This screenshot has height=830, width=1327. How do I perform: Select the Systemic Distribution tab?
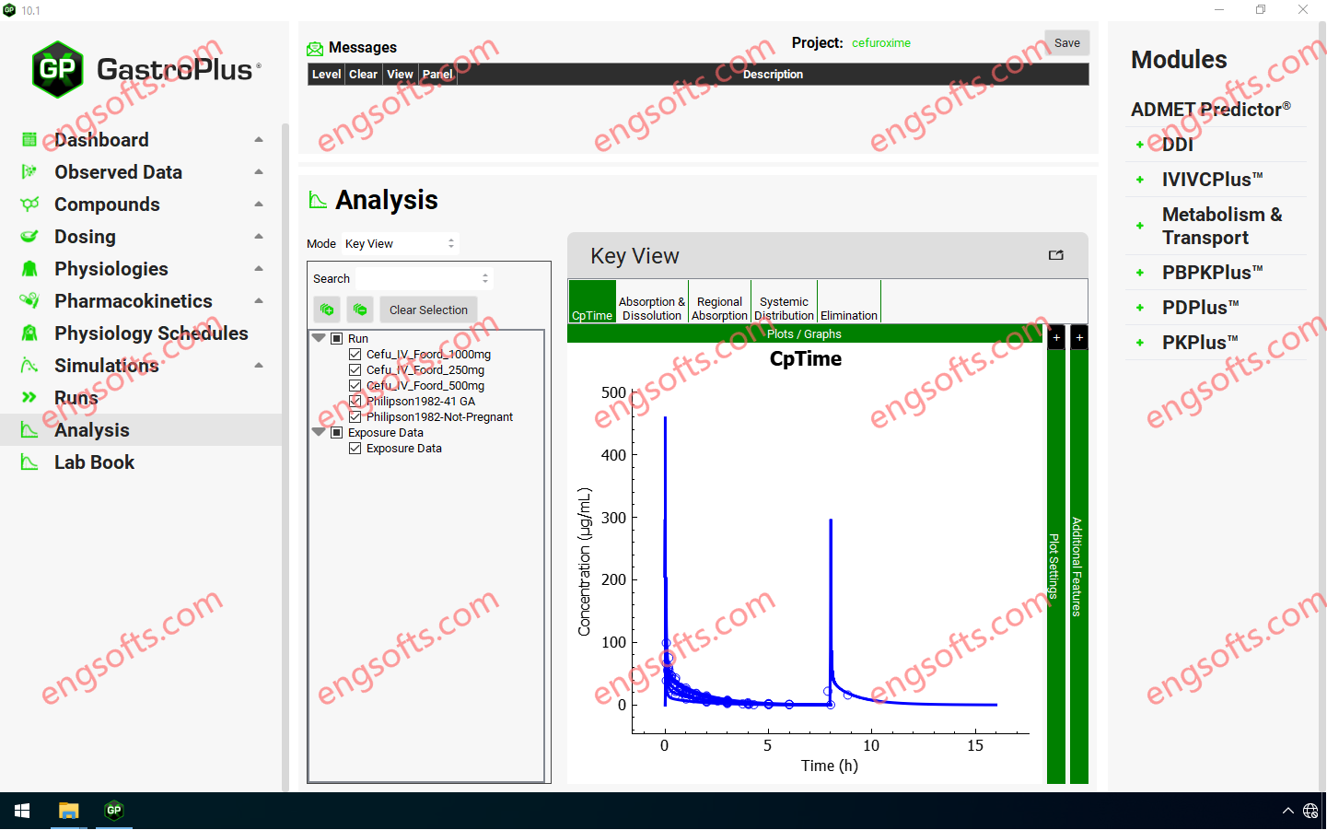(784, 310)
